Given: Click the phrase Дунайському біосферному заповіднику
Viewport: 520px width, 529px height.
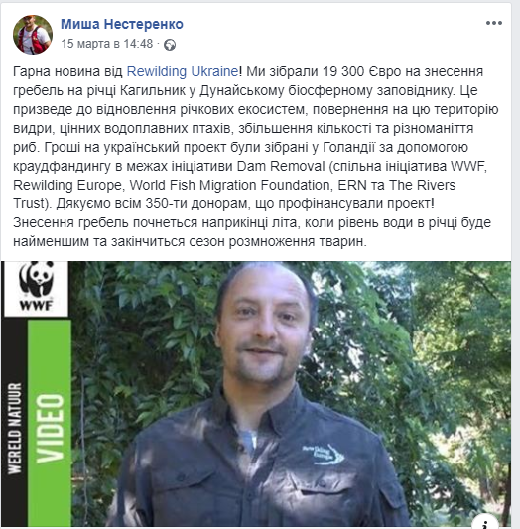Looking at the screenshot, I should point(326,90).
